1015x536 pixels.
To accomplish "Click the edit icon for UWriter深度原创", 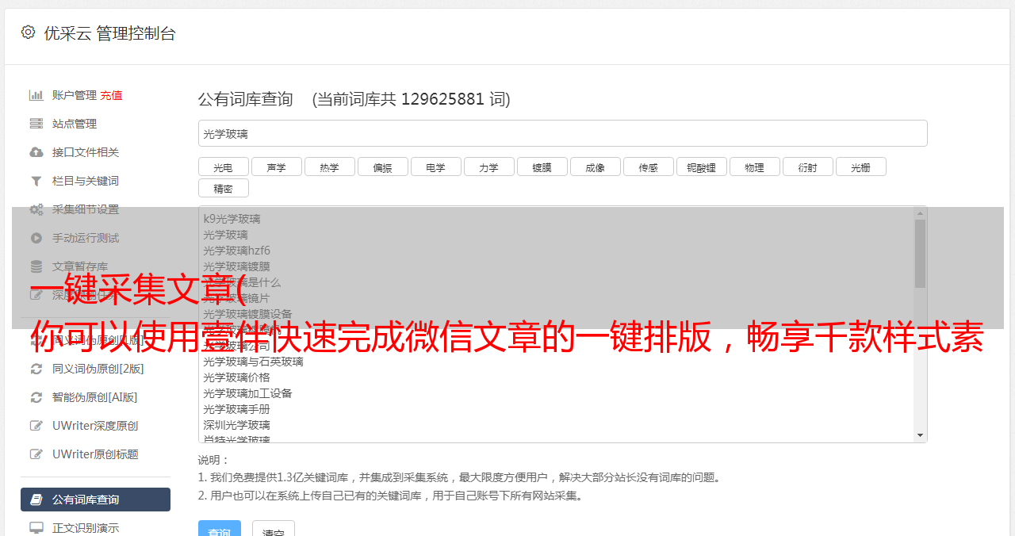I will (36, 426).
